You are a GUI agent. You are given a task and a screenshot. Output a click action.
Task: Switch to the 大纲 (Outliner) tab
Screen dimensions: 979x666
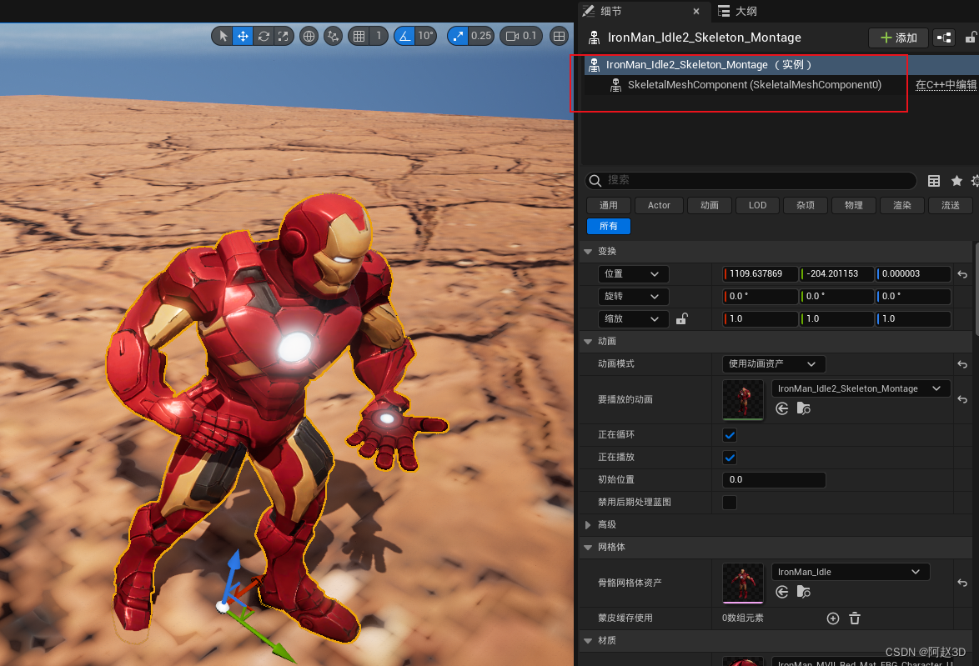click(737, 11)
